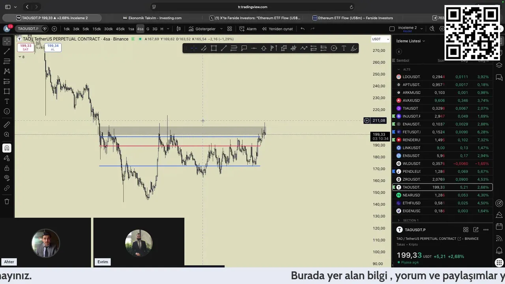
Task: Start Yeniden oynat bar replay
Action: point(277,29)
